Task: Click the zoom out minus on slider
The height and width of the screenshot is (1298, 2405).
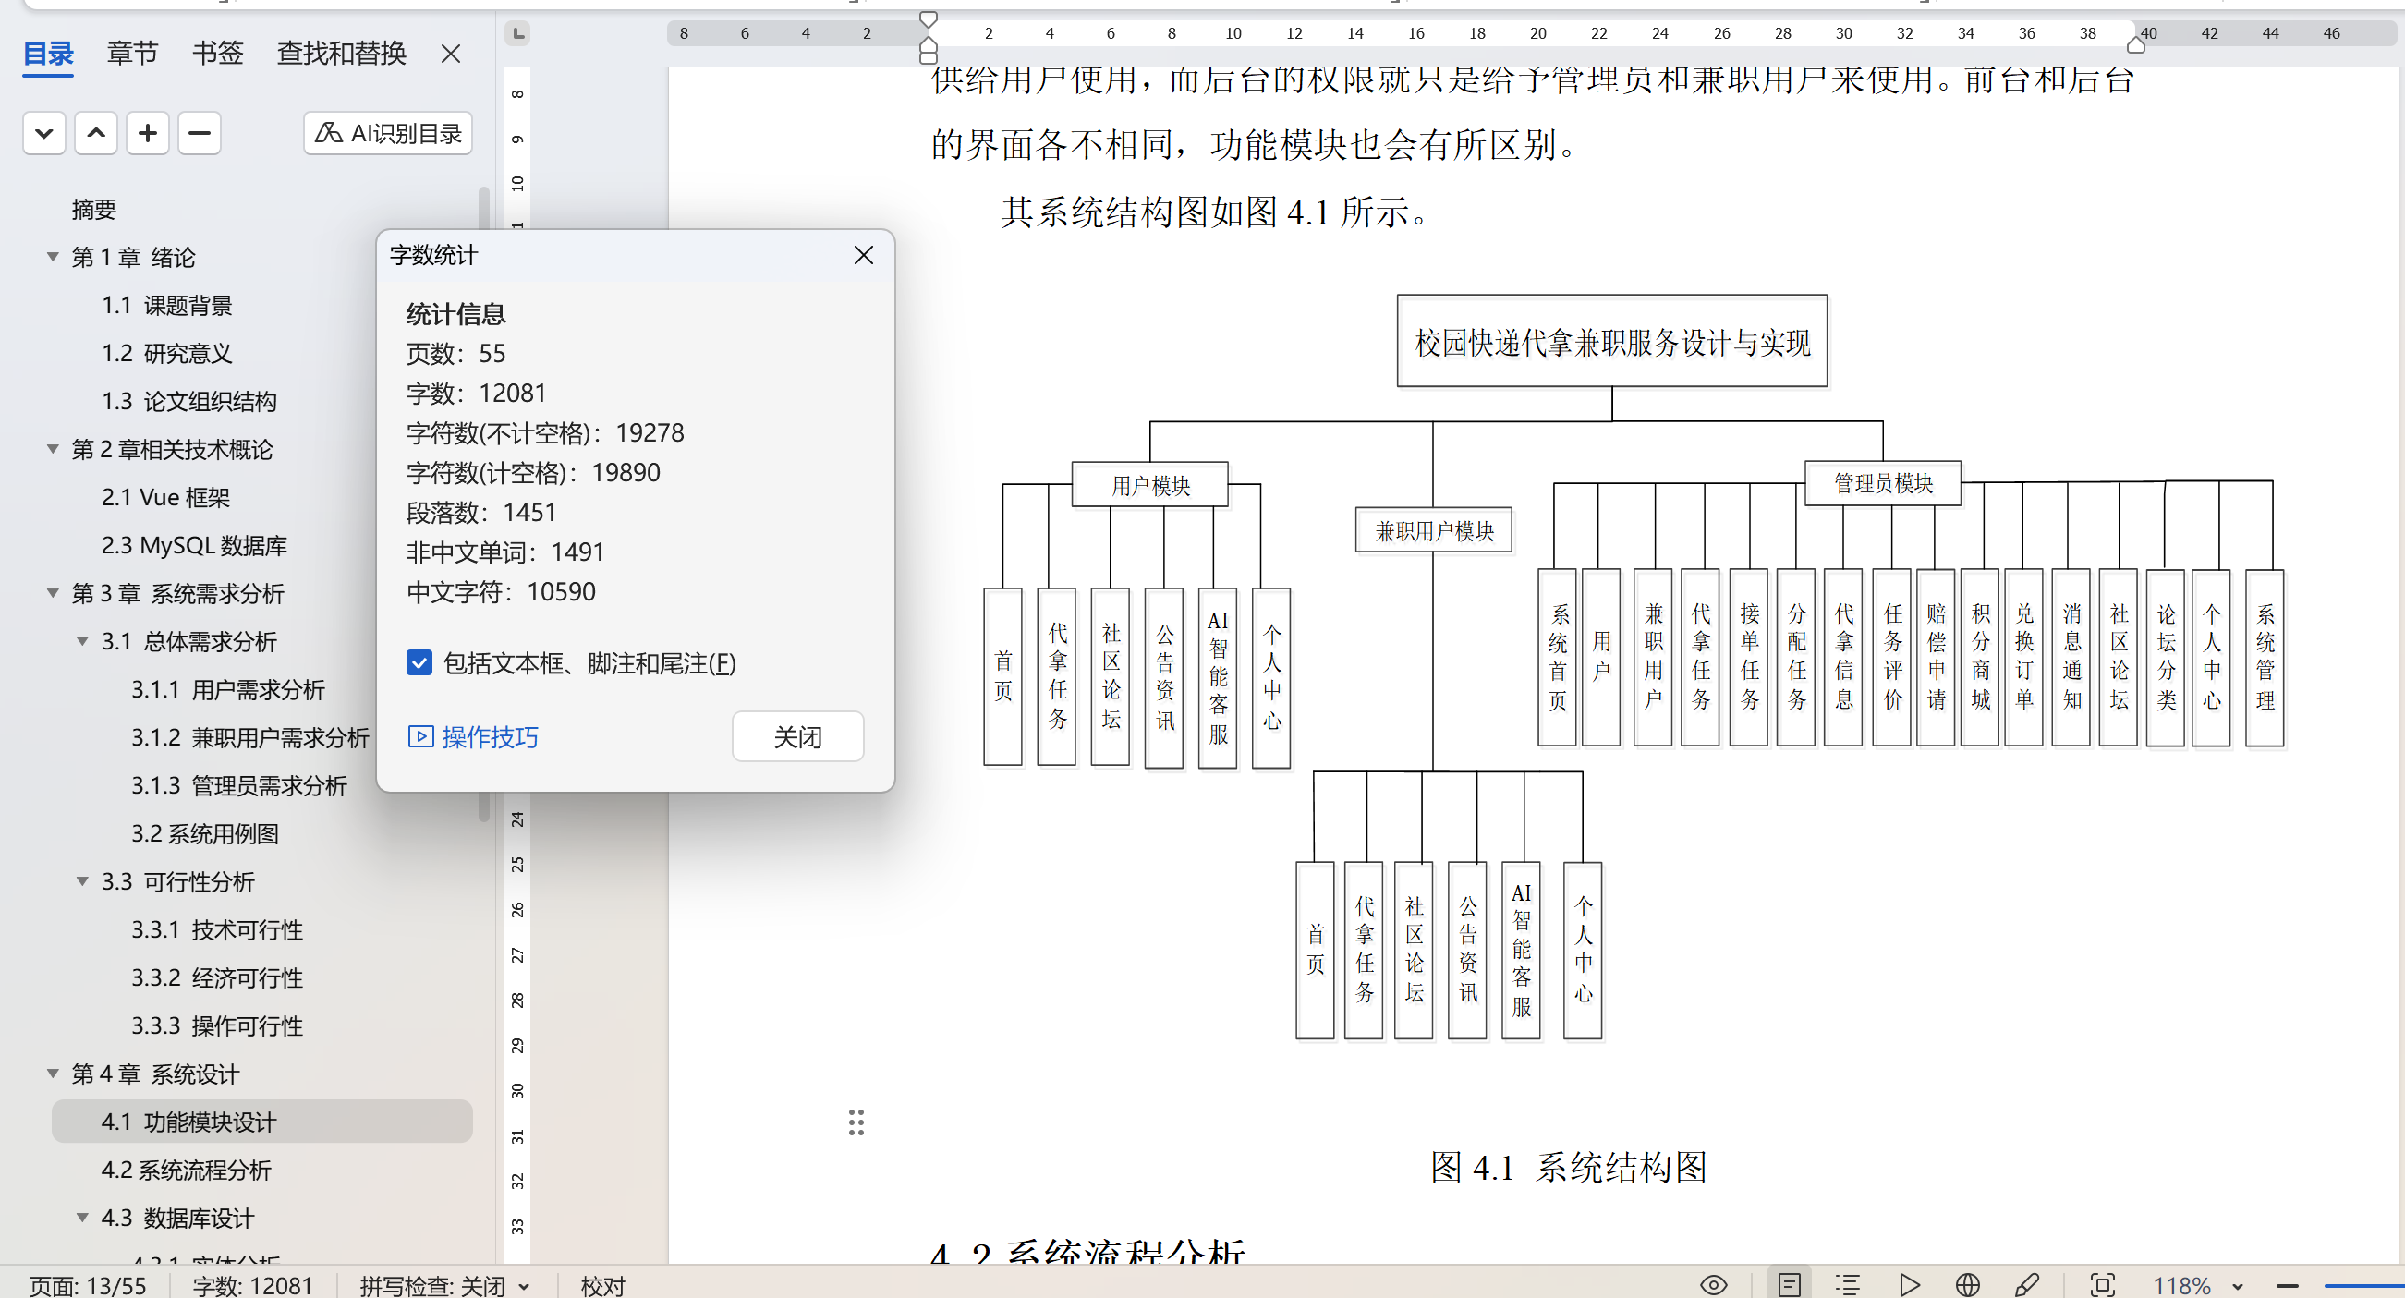Action: point(2288,1286)
